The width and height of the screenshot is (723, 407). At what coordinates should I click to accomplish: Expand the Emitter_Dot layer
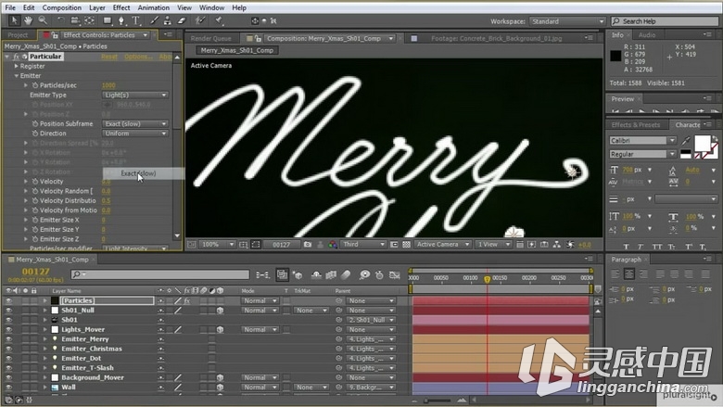(x=44, y=358)
